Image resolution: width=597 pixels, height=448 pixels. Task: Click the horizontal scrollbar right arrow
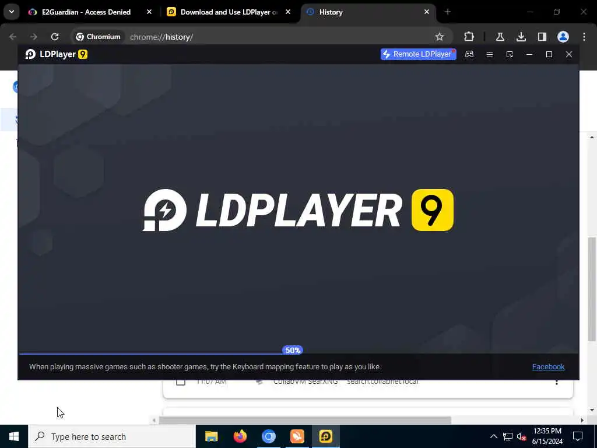(582, 420)
